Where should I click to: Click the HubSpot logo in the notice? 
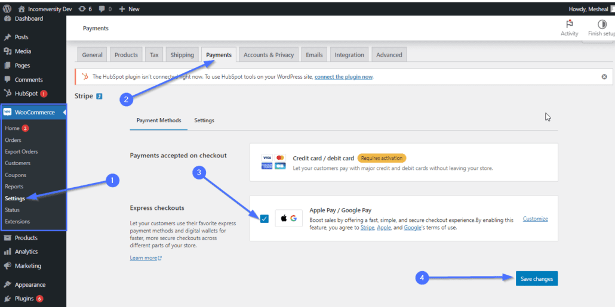(x=85, y=77)
